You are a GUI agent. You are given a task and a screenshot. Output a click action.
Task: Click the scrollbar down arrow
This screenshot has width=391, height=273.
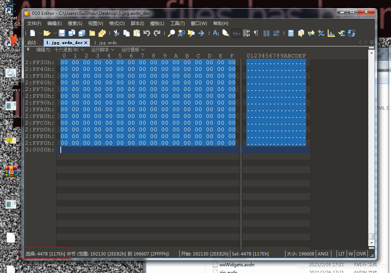click(371, 243)
